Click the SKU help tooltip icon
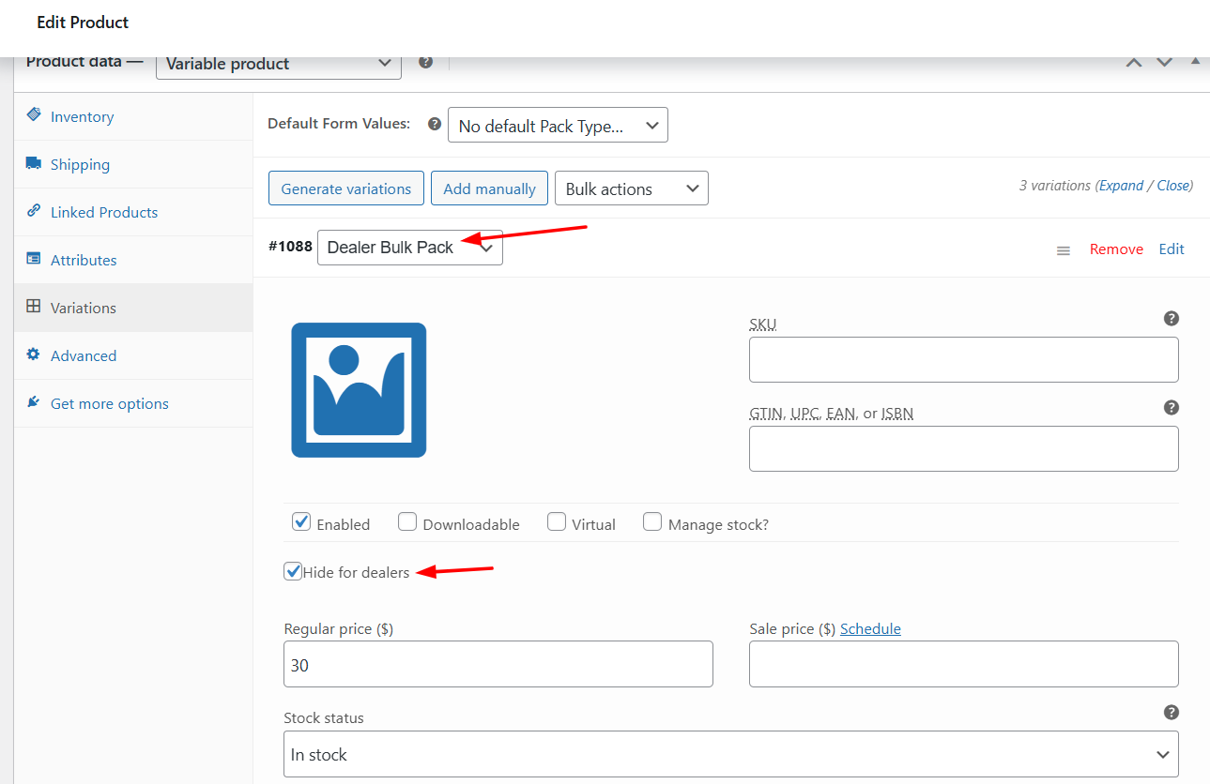1210x784 pixels. pyautogui.click(x=1172, y=319)
